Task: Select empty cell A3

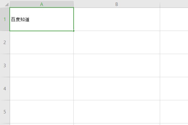Action: click(x=42, y=65)
